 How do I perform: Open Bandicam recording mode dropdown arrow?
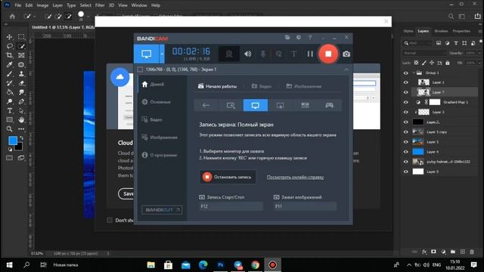tap(162, 54)
